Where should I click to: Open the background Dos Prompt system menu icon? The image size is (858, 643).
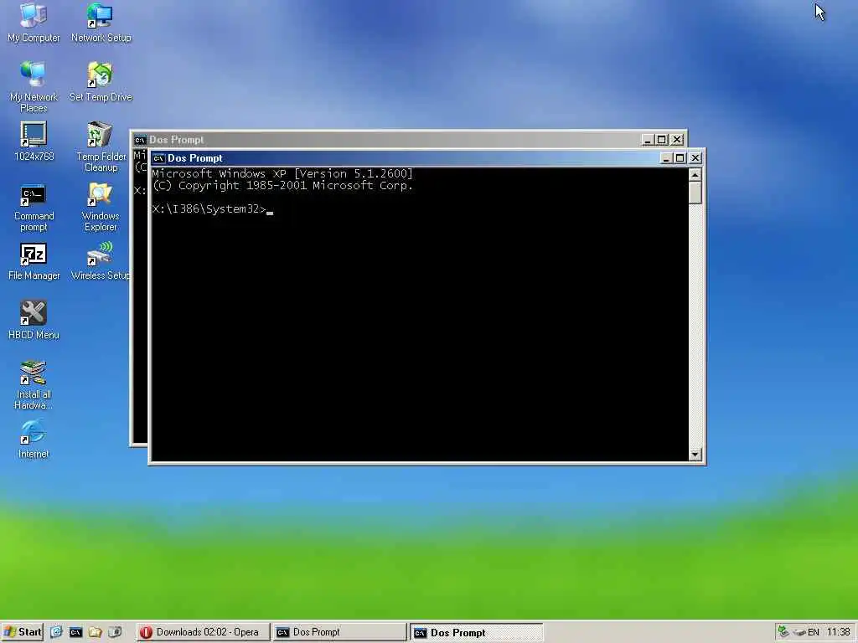(x=140, y=140)
